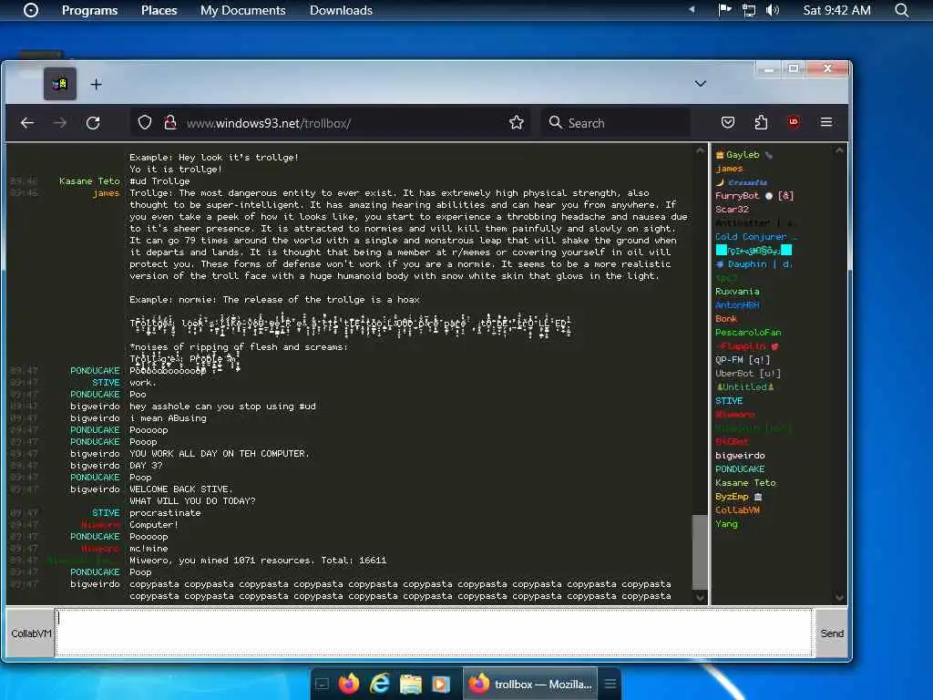Select user AntonHBH in the user list
This screenshot has height=700, width=933.
pyautogui.click(x=737, y=305)
